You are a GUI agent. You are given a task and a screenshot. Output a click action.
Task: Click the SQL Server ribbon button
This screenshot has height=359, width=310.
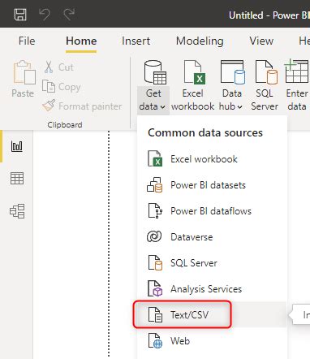(265, 85)
